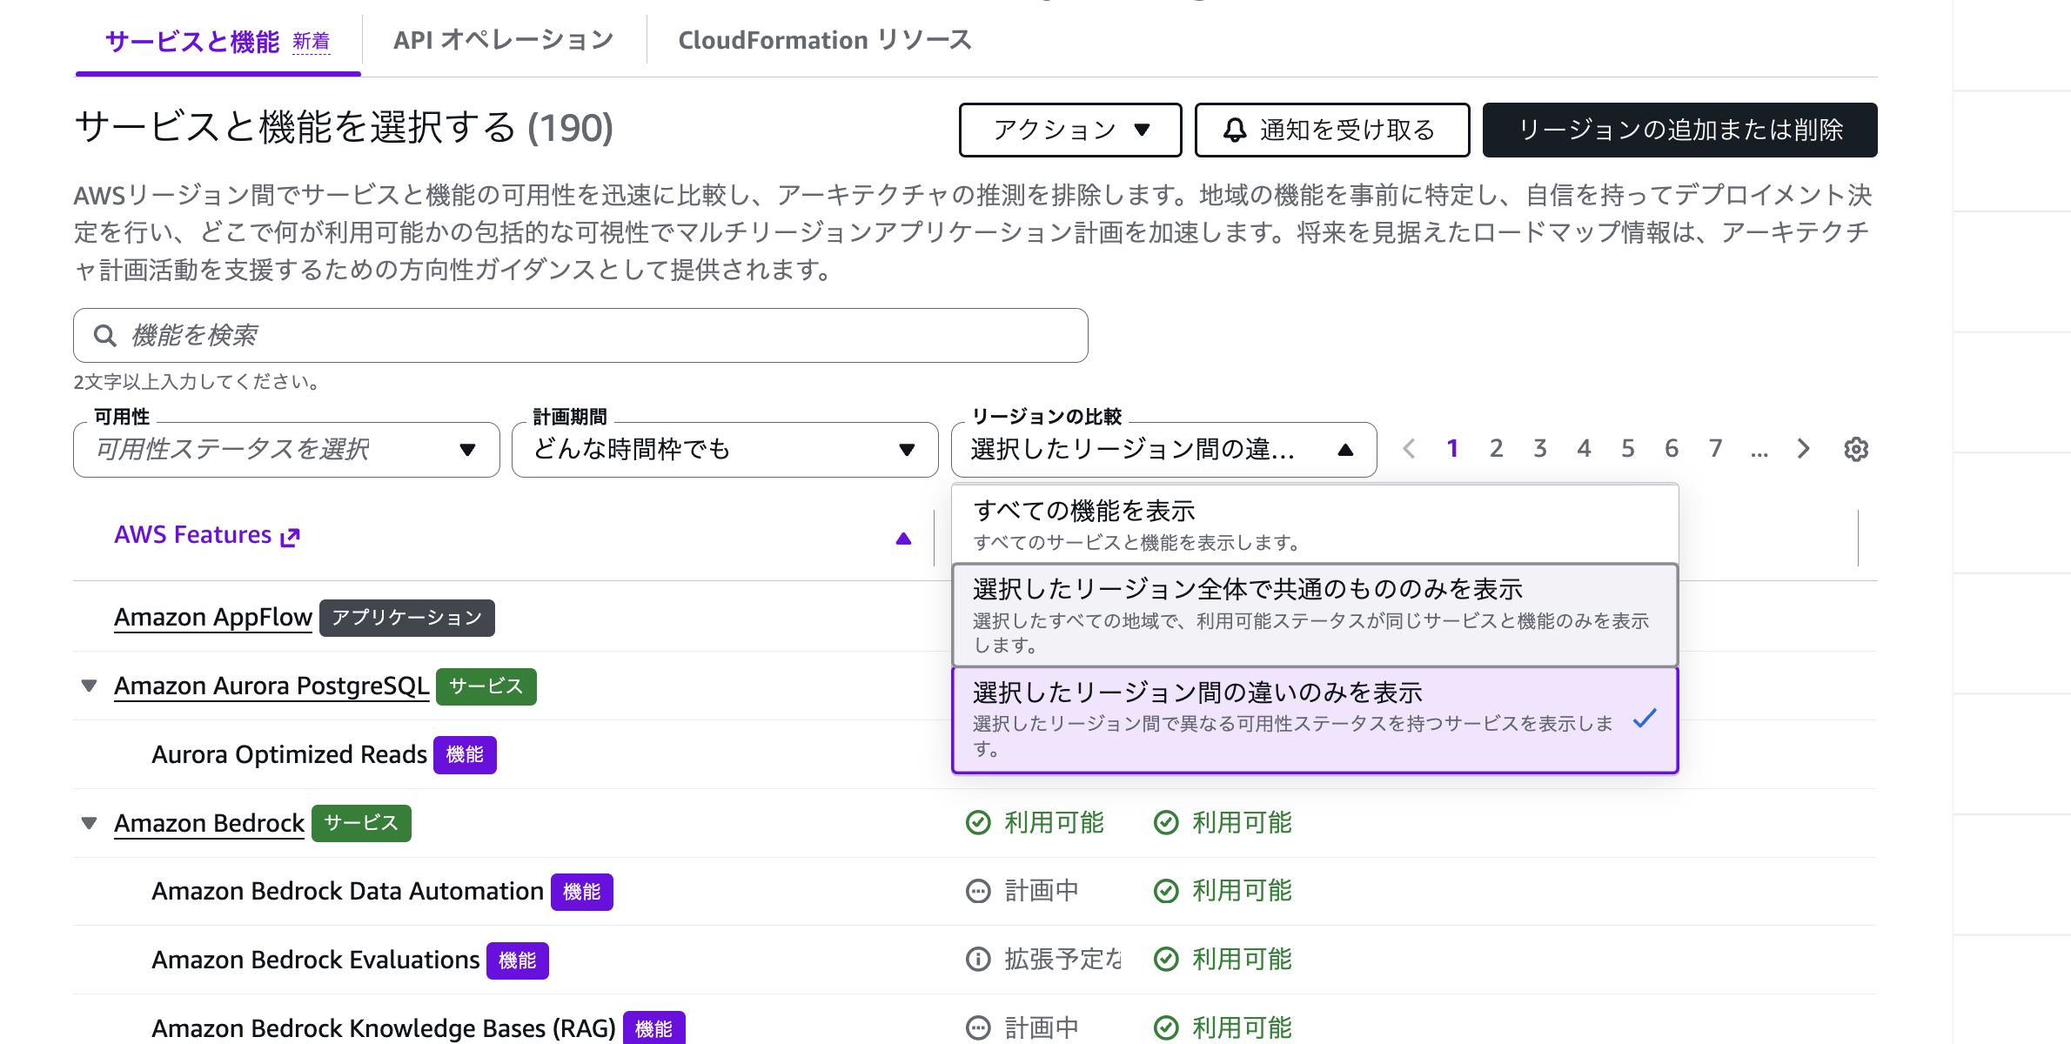Go to previous page arrow
This screenshot has width=2071, height=1044.
coord(1410,449)
